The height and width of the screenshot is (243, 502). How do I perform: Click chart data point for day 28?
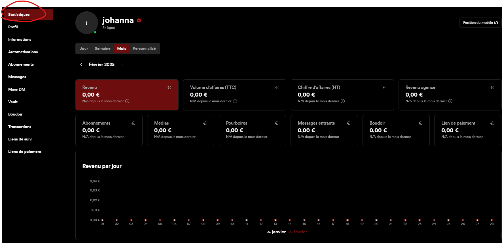492,220
